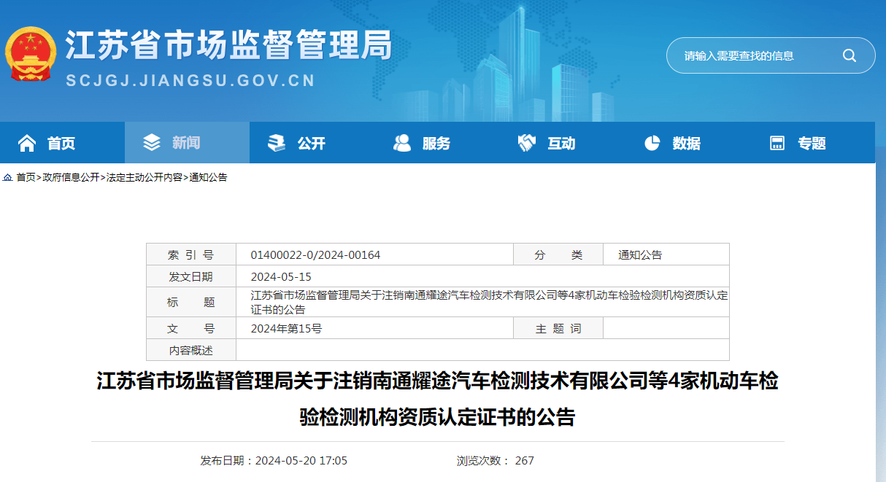Click the 主题词 label cell
886x482 pixels.
point(558,328)
